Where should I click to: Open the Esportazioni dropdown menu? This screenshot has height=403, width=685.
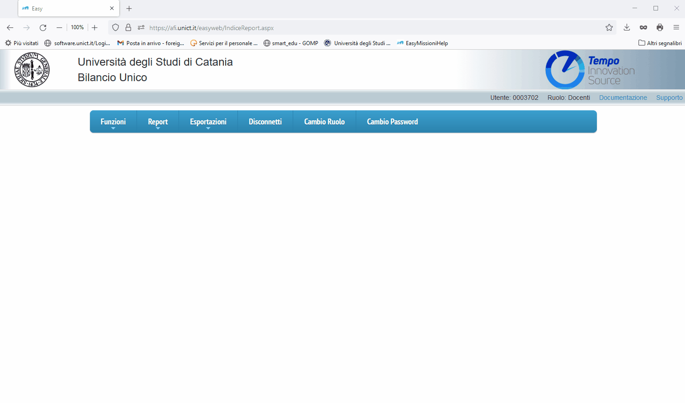pyautogui.click(x=208, y=122)
